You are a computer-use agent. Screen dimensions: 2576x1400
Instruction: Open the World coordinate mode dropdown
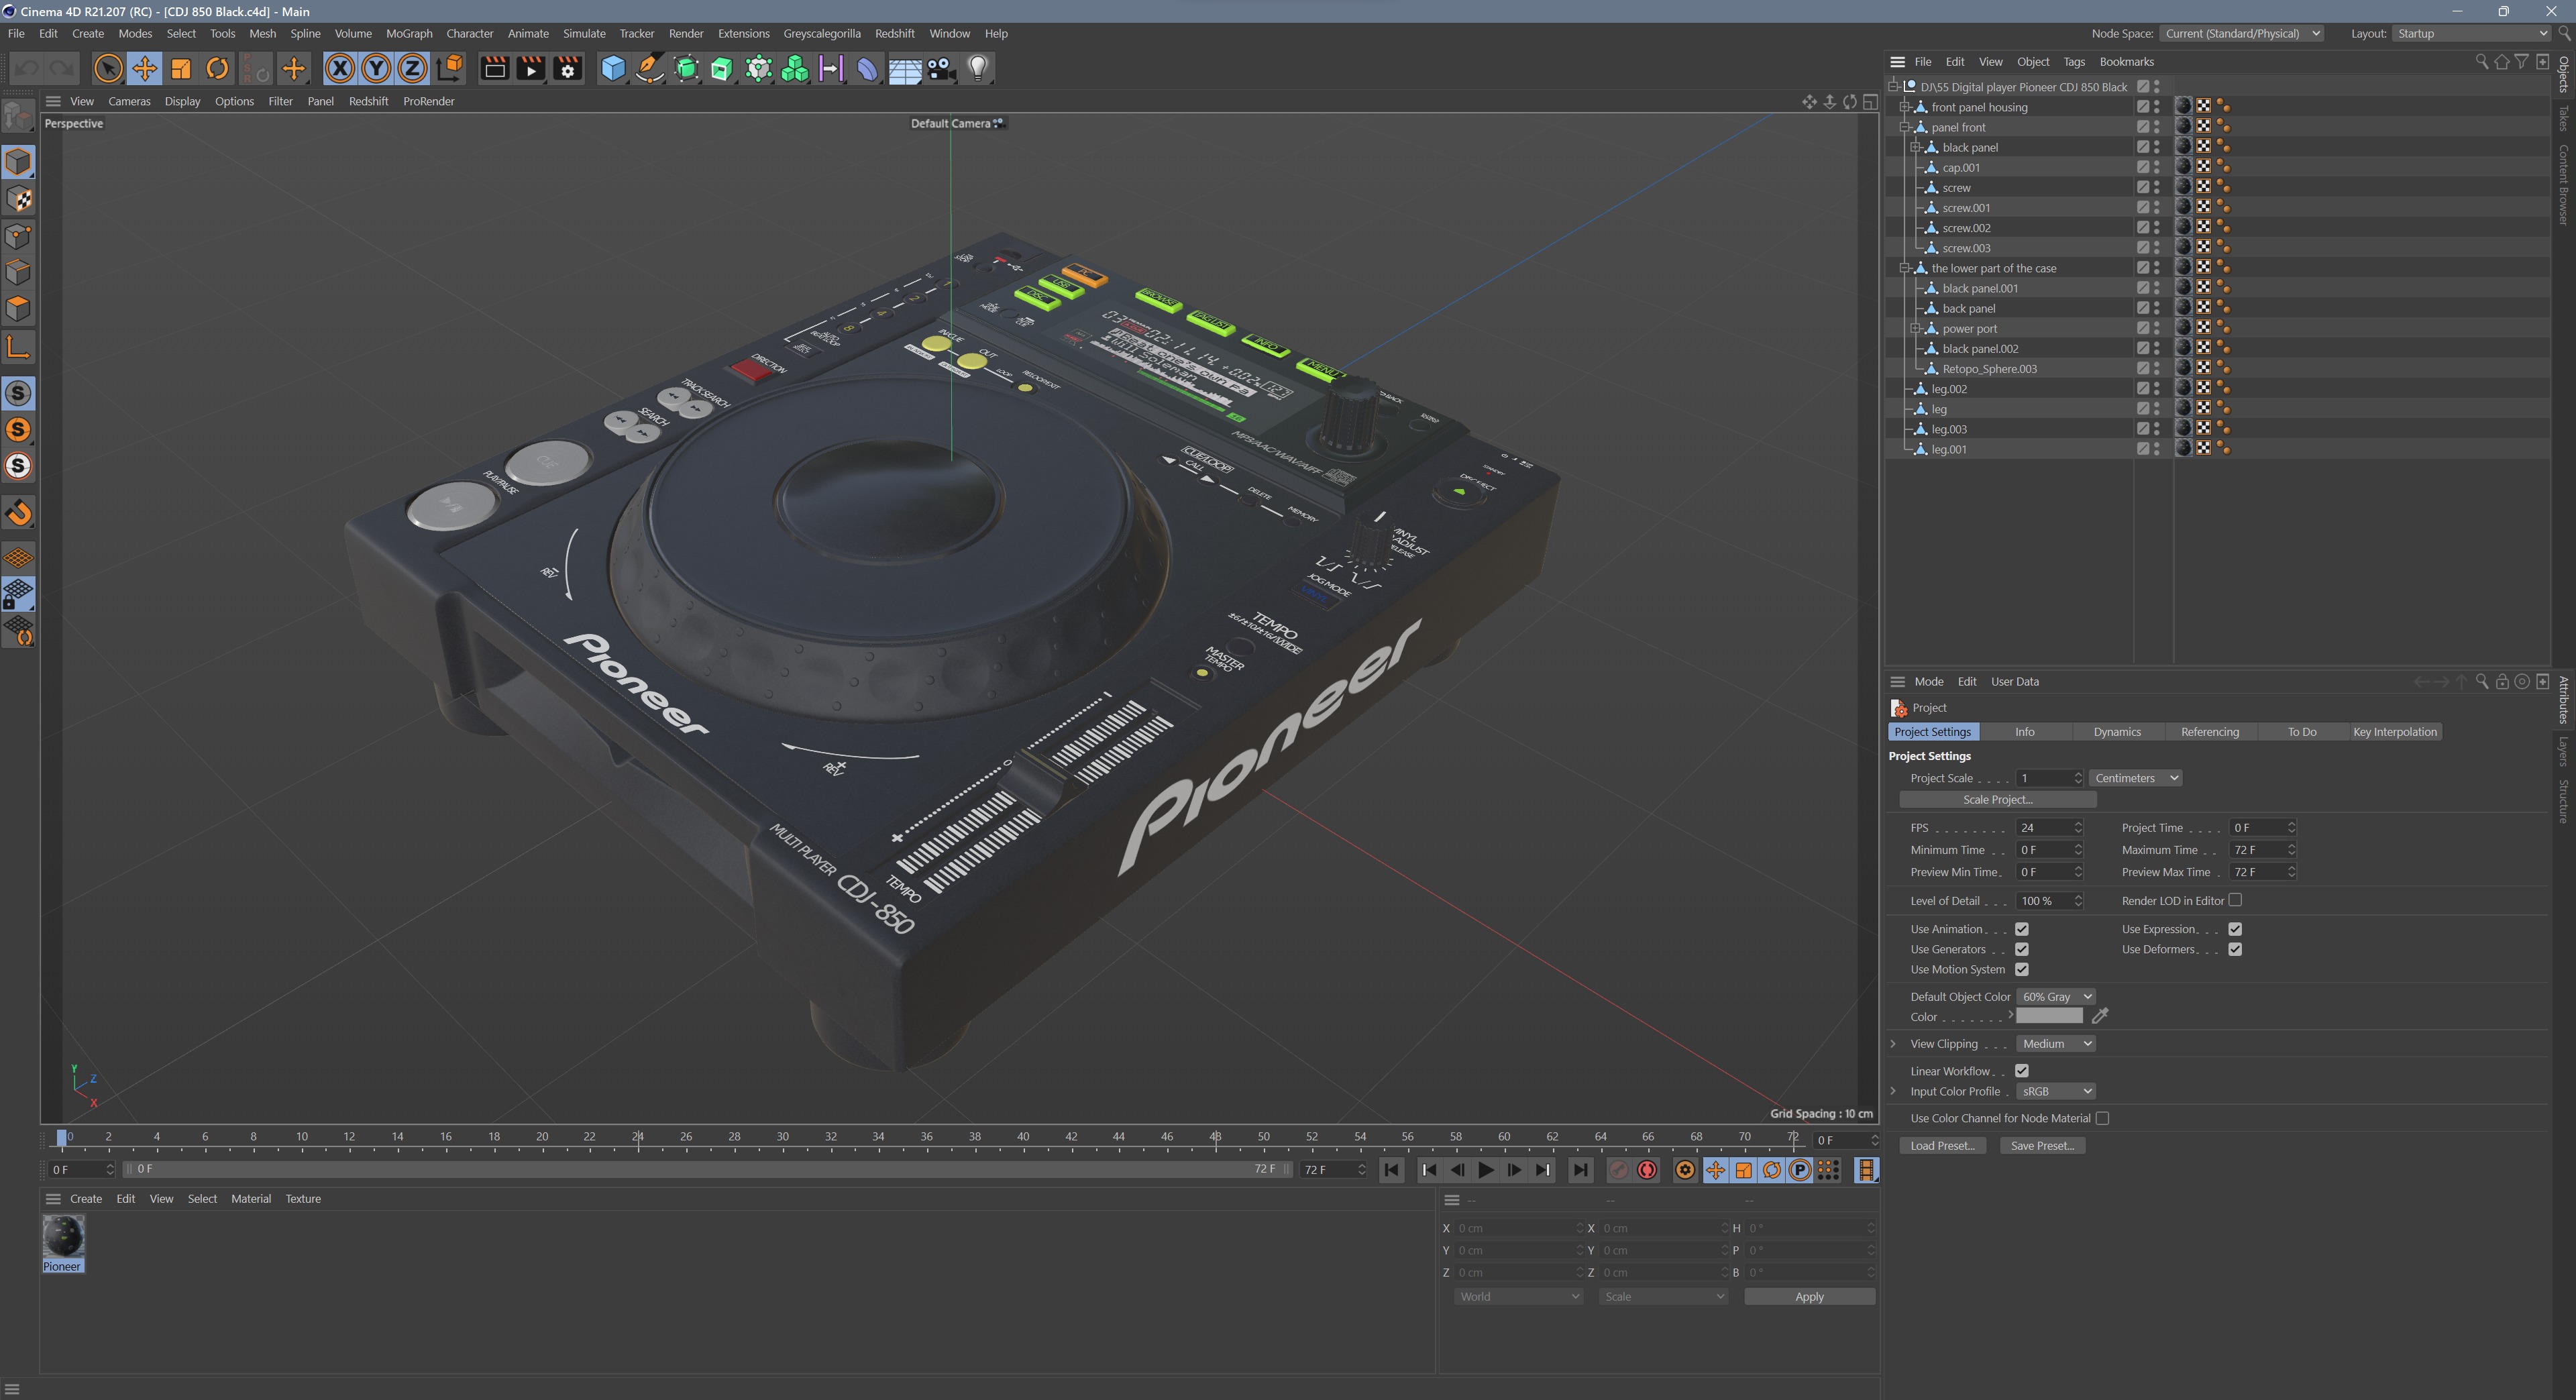point(1518,1297)
